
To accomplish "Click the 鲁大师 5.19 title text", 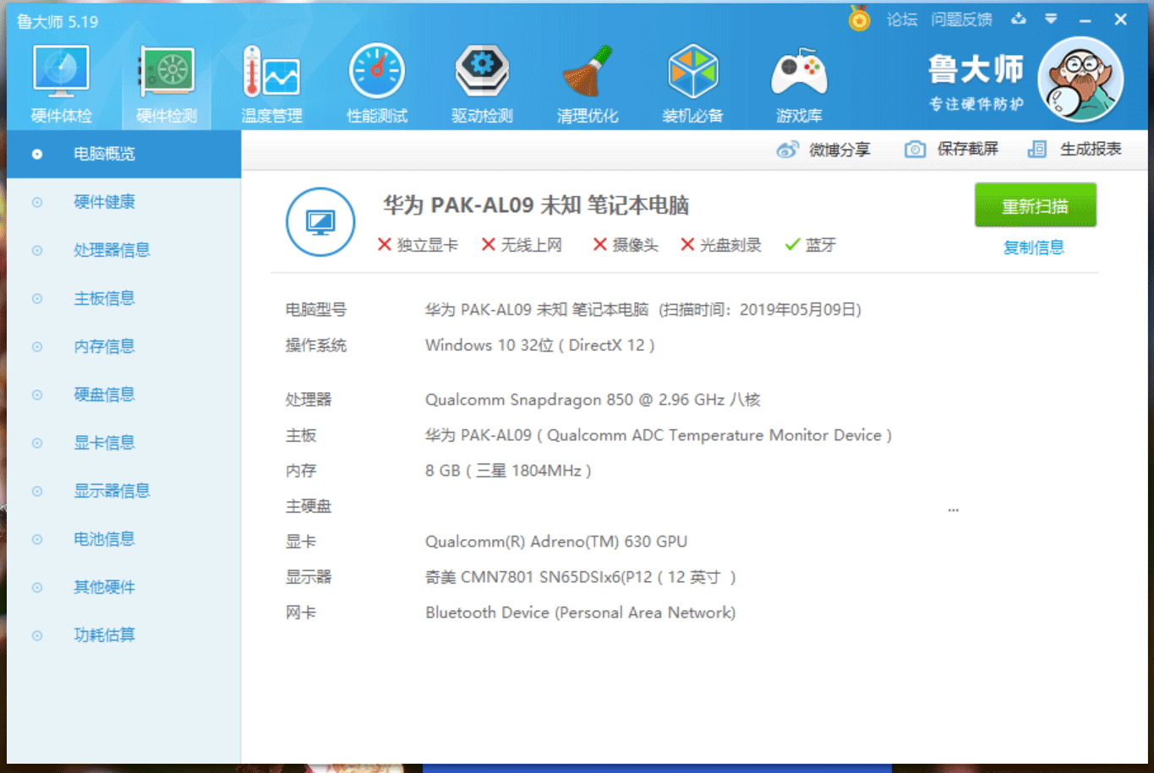I will pos(57,22).
